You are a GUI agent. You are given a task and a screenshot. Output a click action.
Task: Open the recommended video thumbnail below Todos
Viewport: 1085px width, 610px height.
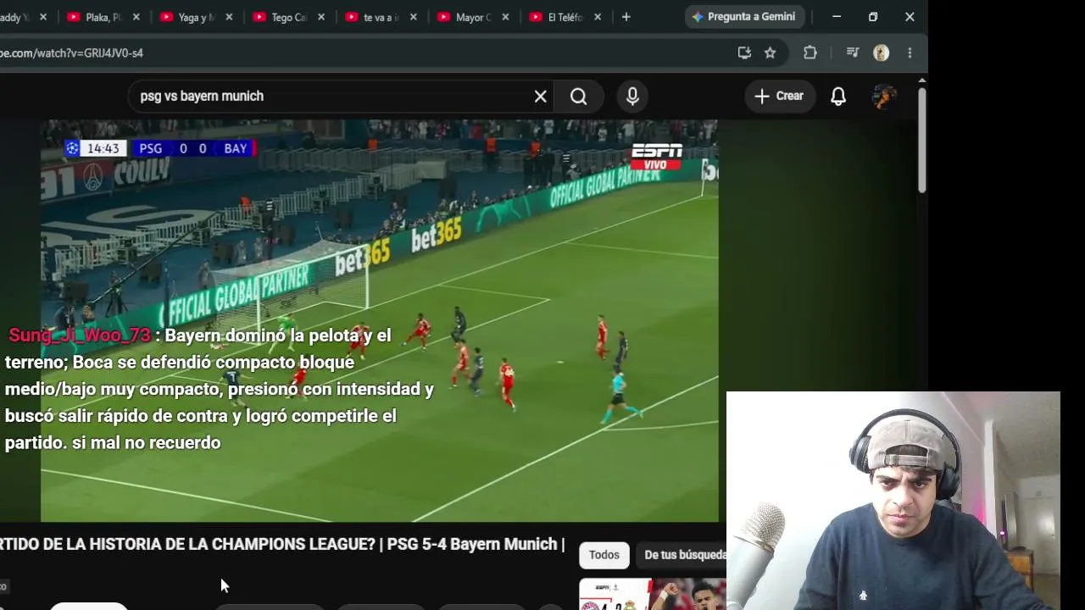point(653,594)
